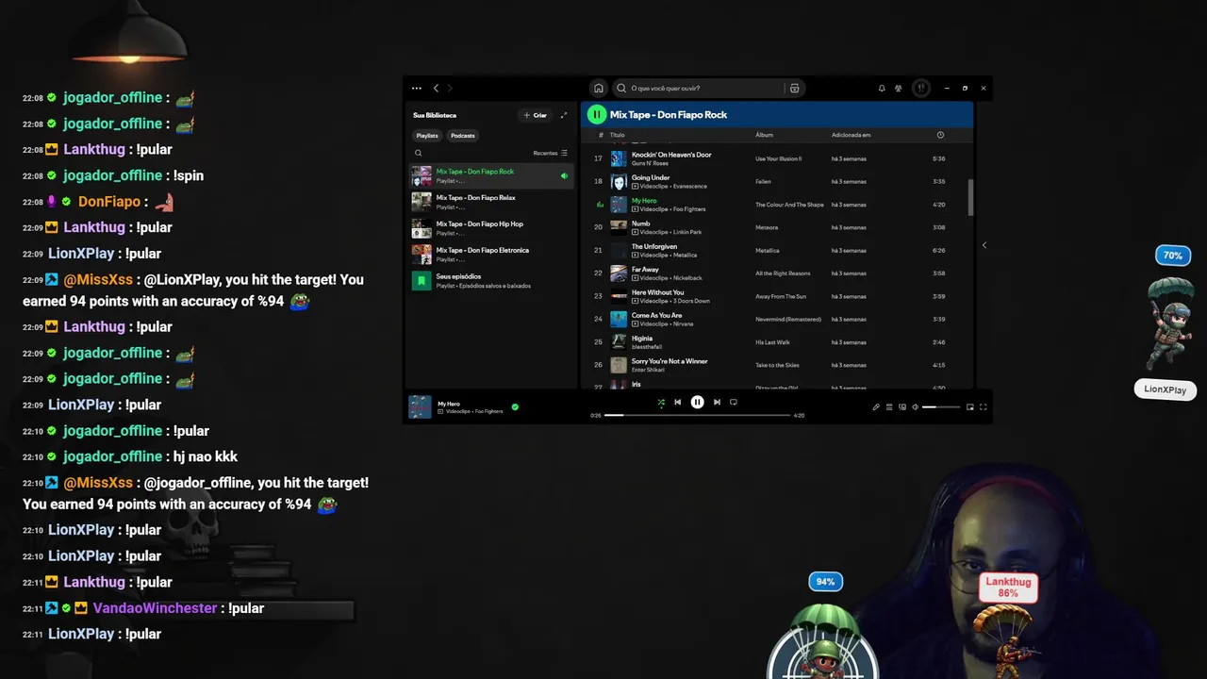Image resolution: width=1207 pixels, height=679 pixels.
Task: Open the Meteora album link
Action: (x=767, y=227)
